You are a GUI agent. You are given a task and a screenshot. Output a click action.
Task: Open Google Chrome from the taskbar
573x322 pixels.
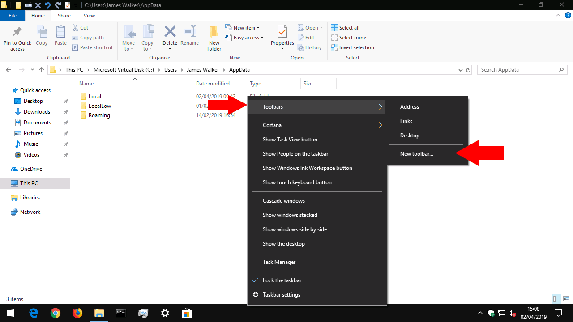pos(56,313)
